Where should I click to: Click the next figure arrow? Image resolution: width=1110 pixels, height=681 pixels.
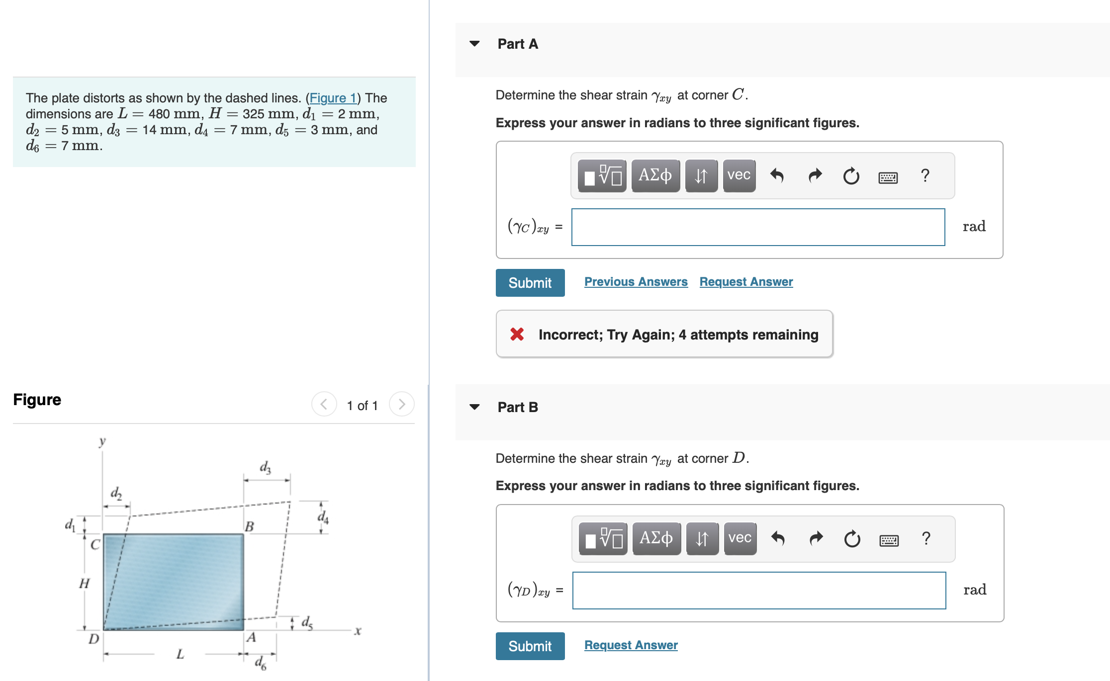coord(402,404)
